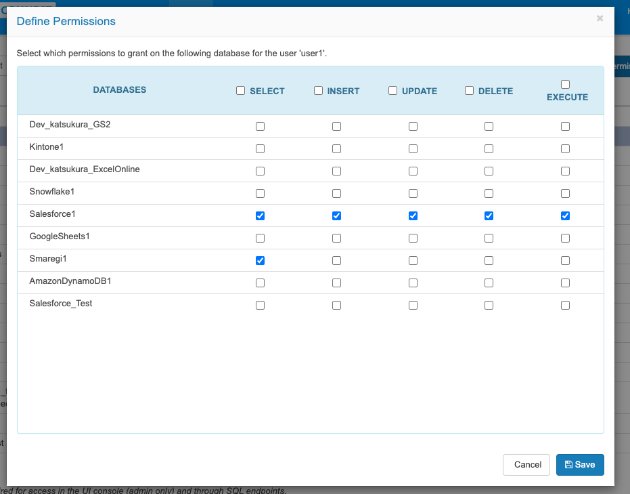Check the SELECT header checkbox for all databases
Viewport: 630px width, 494px height.
241,91
